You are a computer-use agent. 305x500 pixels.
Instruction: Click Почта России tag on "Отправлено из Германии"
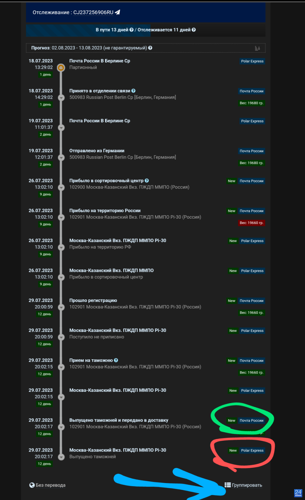[251, 151]
